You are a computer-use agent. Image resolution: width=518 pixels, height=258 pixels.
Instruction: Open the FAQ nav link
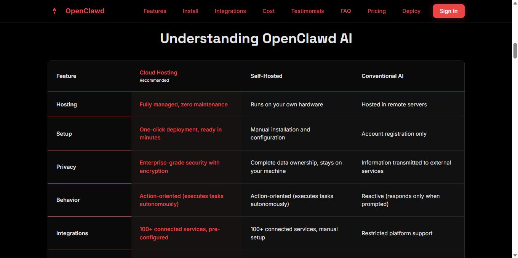click(345, 11)
